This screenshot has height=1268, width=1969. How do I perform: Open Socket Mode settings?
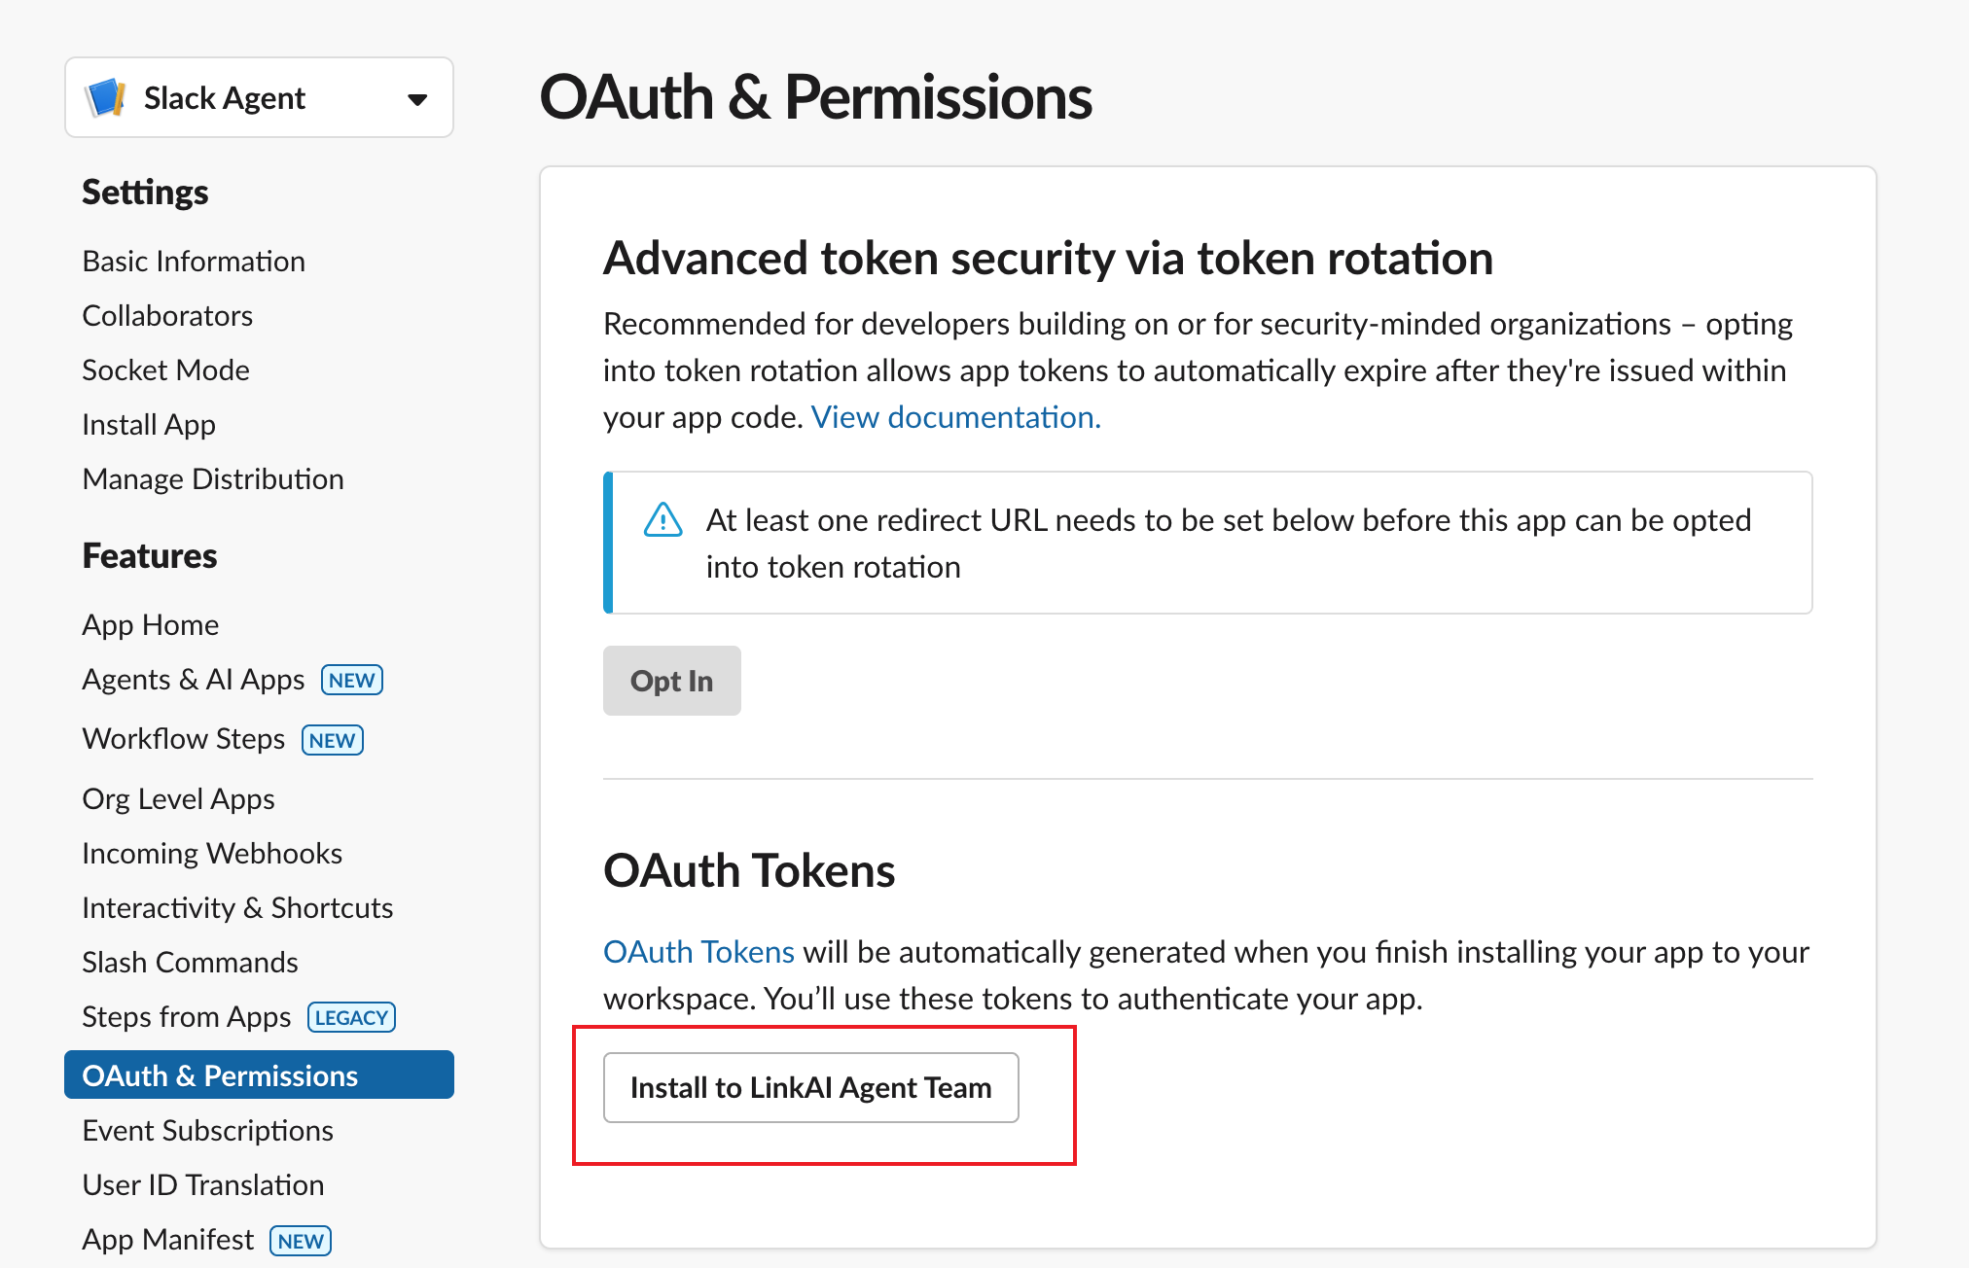coord(165,370)
